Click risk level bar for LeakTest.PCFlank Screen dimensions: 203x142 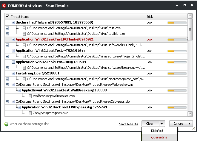[x=177, y=40]
